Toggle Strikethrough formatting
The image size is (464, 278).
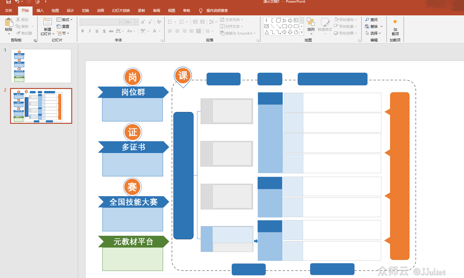click(x=111, y=31)
